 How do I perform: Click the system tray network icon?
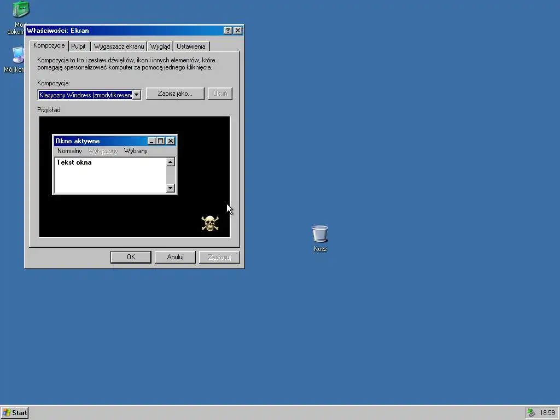[x=531, y=412]
